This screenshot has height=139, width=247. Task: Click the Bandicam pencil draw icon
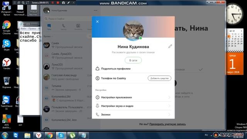click(69, 3)
